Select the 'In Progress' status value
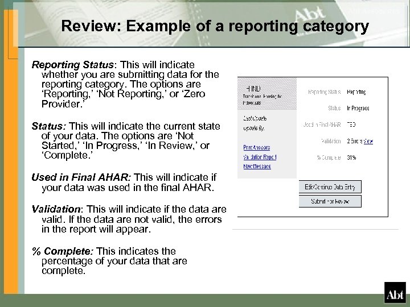Viewport: 410px width, 307px height. pyautogui.click(x=358, y=108)
